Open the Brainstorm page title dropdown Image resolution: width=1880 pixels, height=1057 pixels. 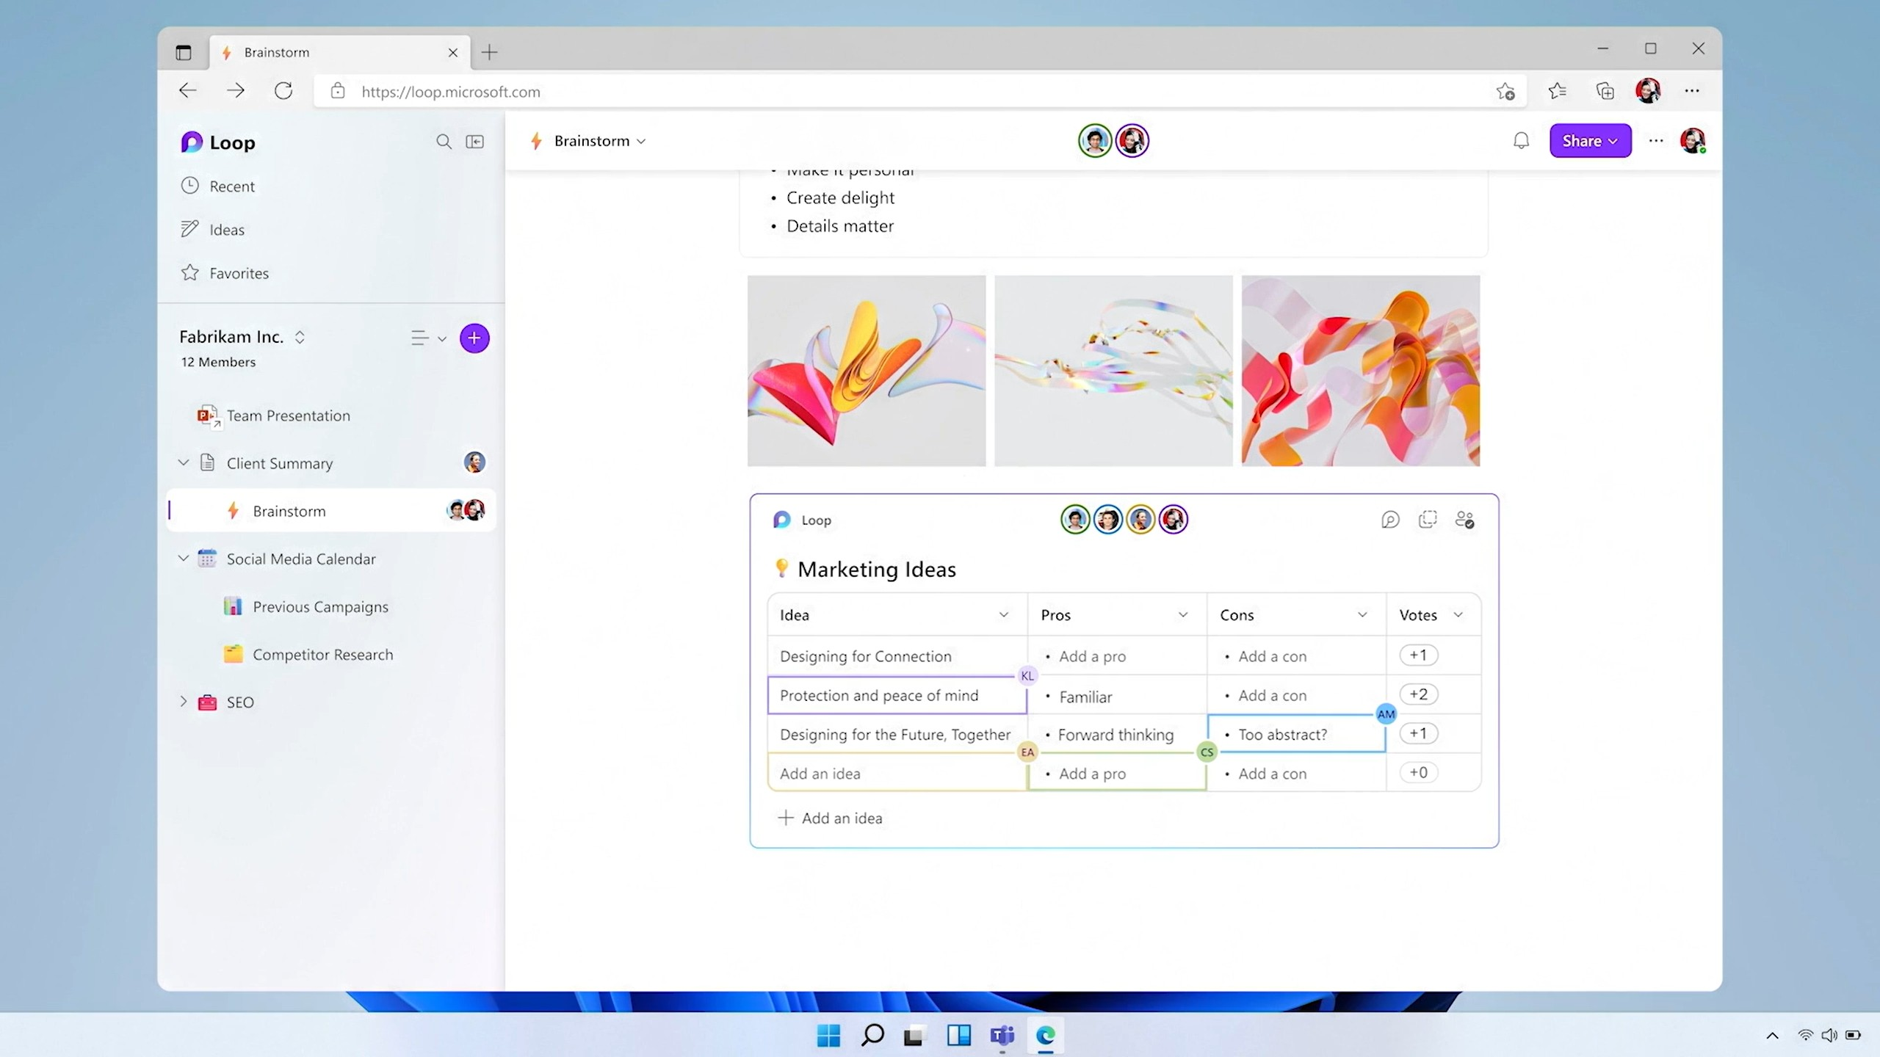[x=641, y=141]
